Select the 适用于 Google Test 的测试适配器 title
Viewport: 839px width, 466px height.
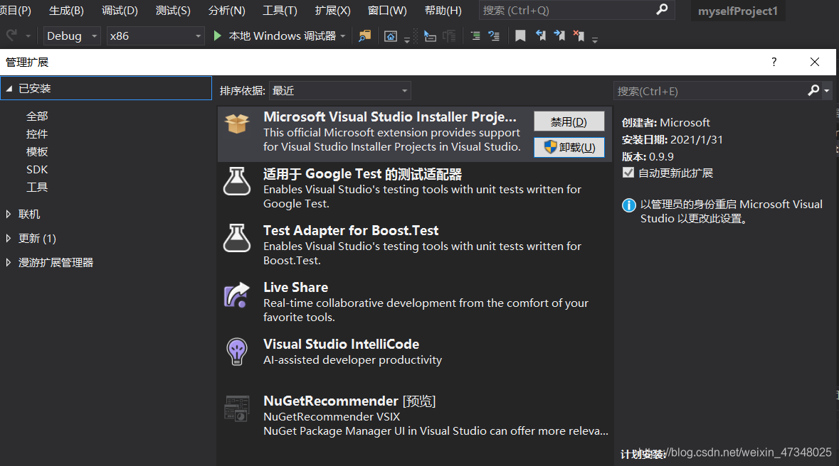coord(362,173)
